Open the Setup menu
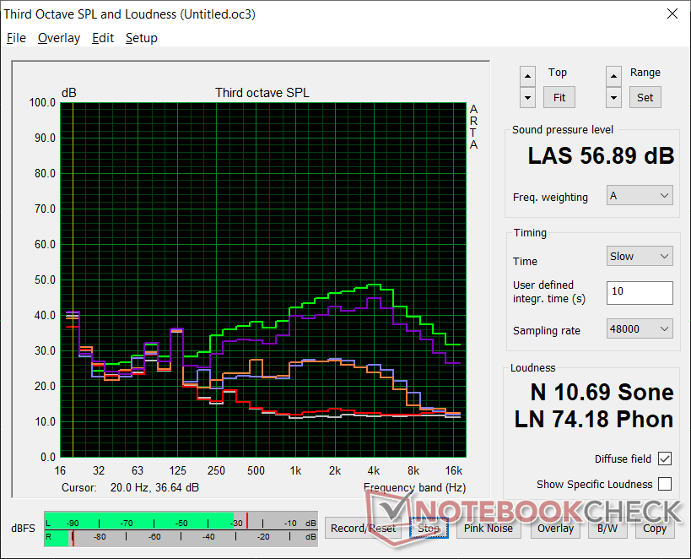 pos(142,38)
